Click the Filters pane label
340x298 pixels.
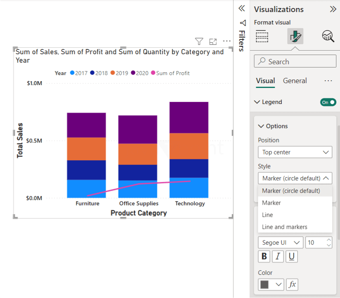coord(242,41)
